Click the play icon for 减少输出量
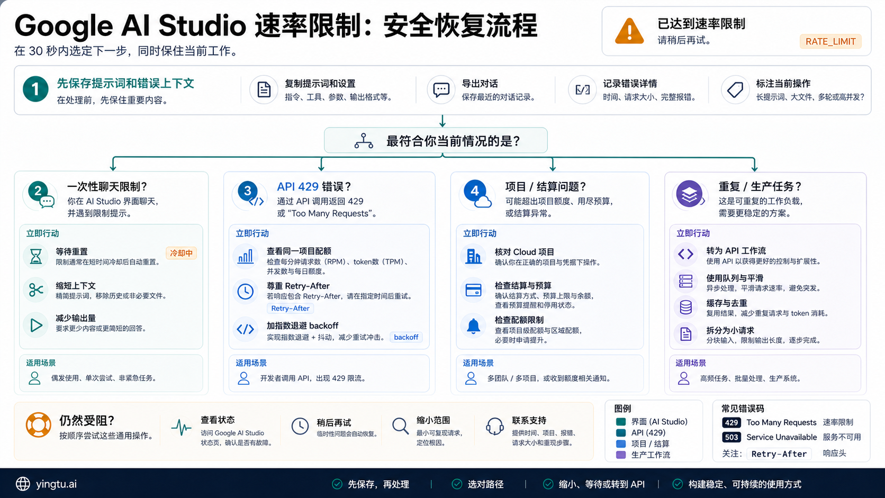 coord(35,324)
